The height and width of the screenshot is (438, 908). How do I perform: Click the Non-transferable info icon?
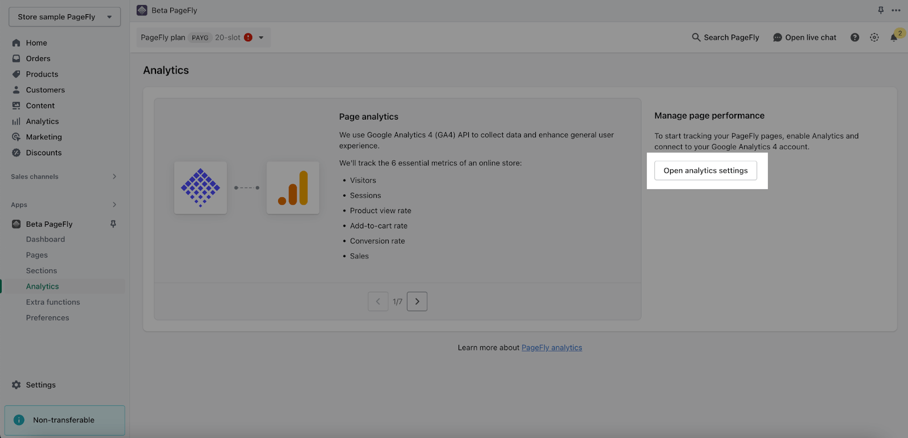[x=19, y=420]
